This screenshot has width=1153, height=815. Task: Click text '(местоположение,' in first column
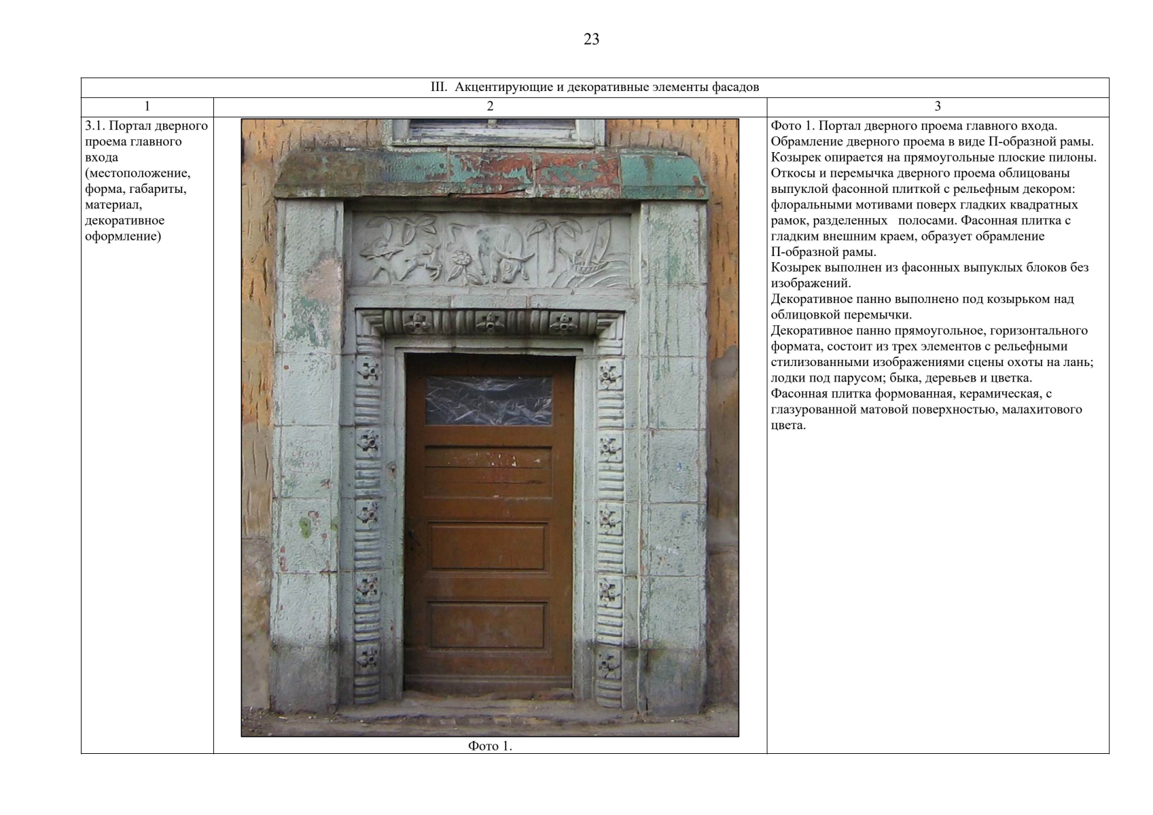[x=138, y=173]
